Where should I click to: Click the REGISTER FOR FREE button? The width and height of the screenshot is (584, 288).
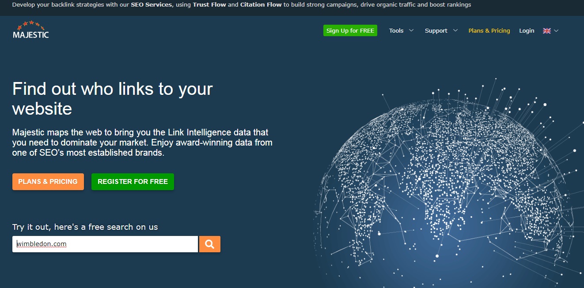(x=133, y=182)
